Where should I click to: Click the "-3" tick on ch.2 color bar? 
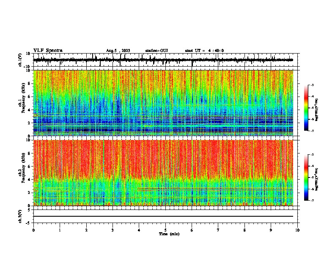tap(312, 155)
